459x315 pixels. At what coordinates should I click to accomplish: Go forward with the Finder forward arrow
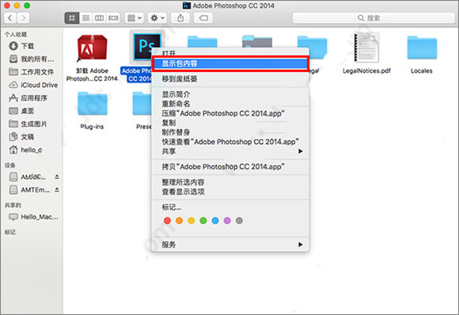click(23, 18)
